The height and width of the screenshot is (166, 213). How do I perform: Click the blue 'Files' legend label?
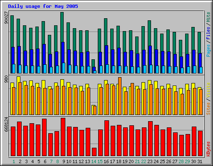(x=208, y=33)
